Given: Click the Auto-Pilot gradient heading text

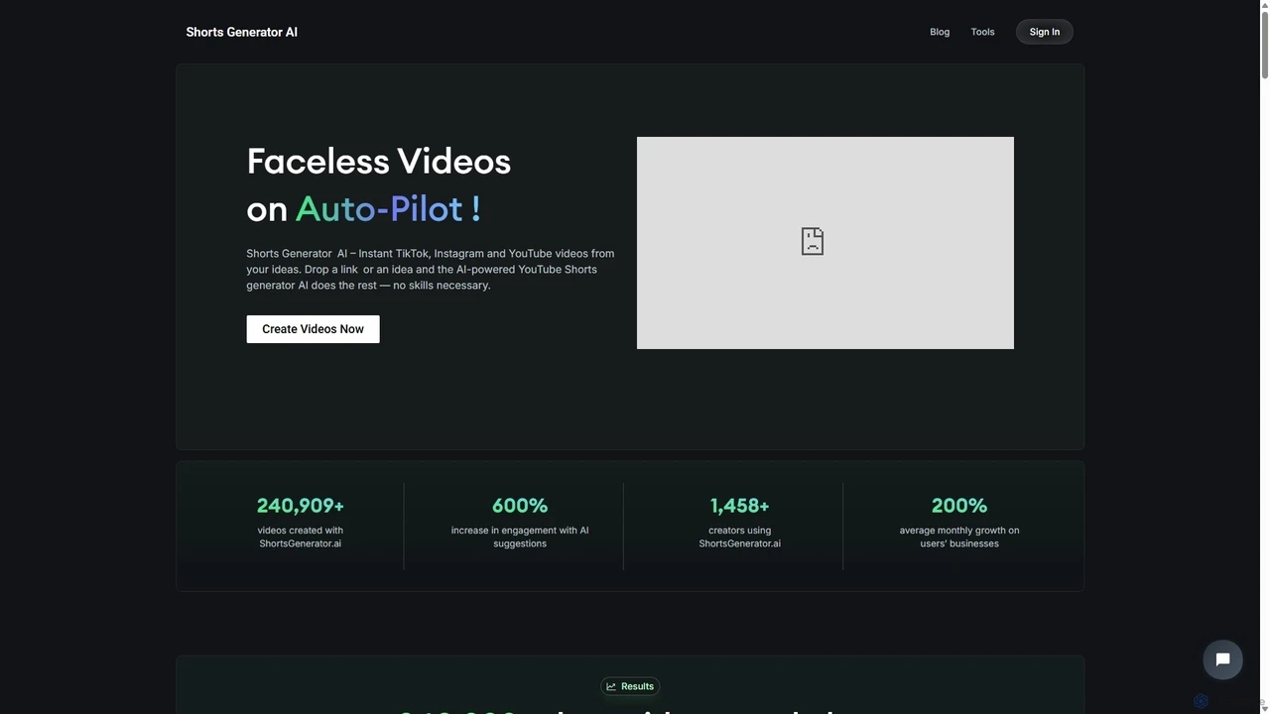Looking at the screenshot, I should (x=388, y=209).
